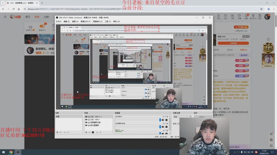The image size is (277, 155).
Task: Show hidden icons in the system tray
Action: pyautogui.click(x=235, y=152)
